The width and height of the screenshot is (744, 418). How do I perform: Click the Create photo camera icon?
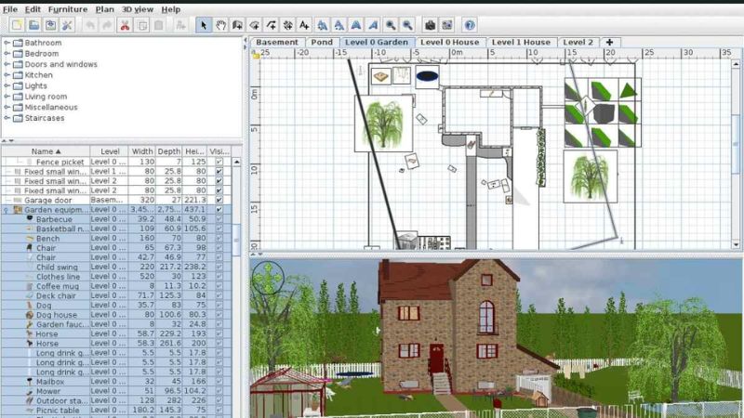coord(431,25)
